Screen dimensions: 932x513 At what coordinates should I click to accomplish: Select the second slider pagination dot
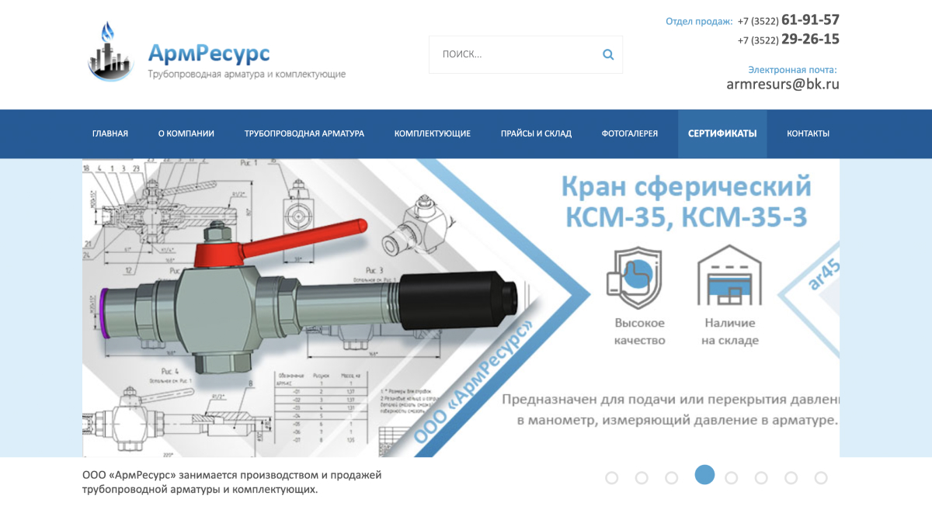[x=642, y=477]
